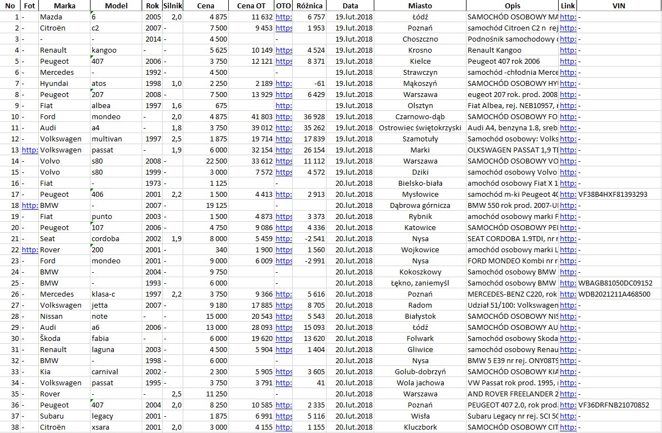Click the VIN cell WBAGB81050DC09152
This screenshot has width=662, height=433.
619,283
